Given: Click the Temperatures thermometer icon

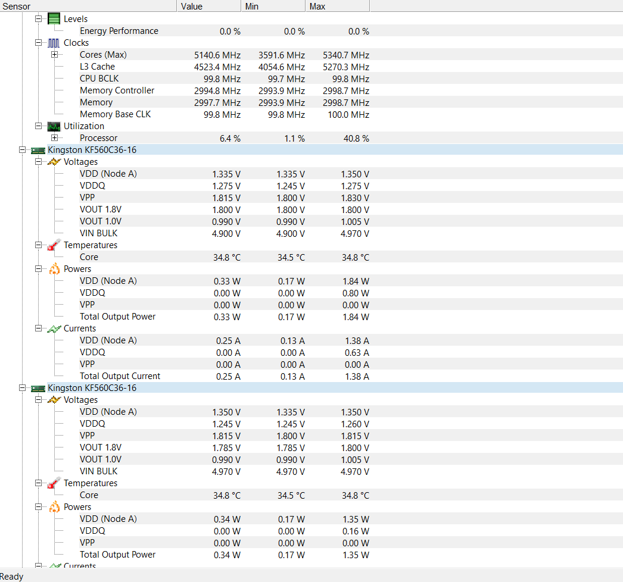Looking at the screenshot, I should [x=54, y=245].
